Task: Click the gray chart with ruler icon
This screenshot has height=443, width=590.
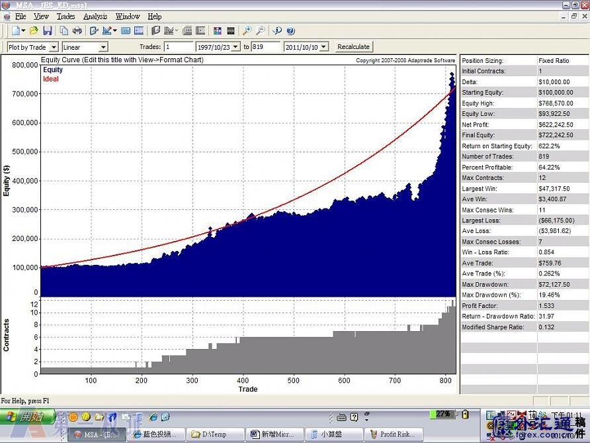Action: [169, 30]
